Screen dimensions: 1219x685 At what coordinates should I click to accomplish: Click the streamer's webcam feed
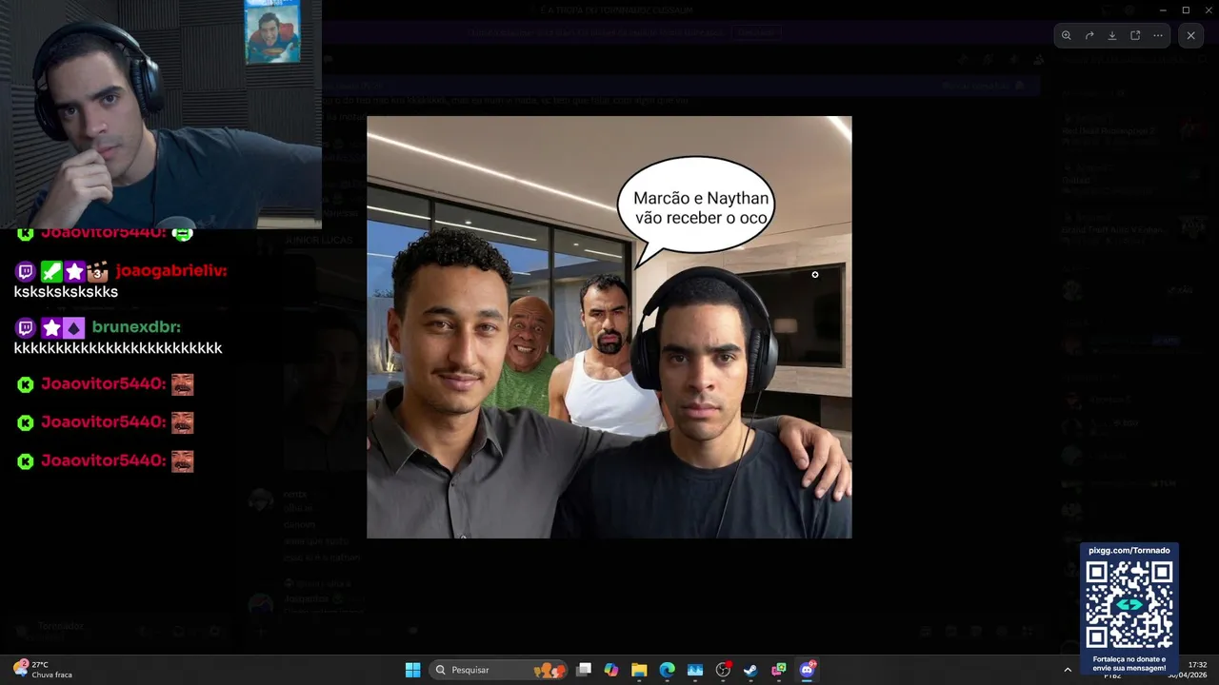160,114
